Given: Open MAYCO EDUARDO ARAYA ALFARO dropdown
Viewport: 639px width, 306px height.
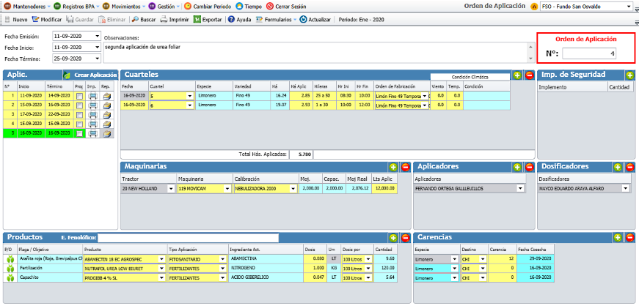Looking at the screenshot, I should 625,189.
